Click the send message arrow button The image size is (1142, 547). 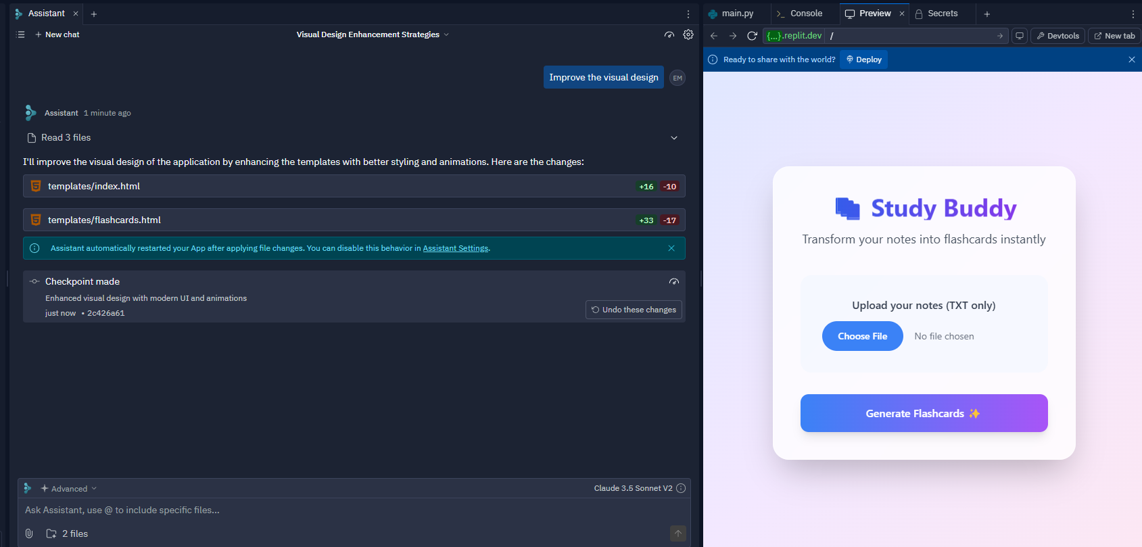677,533
